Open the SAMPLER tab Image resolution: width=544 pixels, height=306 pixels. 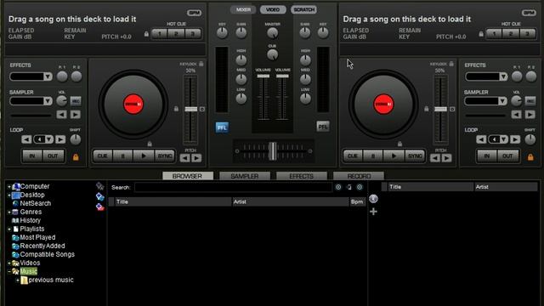pyautogui.click(x=245, y=176)
